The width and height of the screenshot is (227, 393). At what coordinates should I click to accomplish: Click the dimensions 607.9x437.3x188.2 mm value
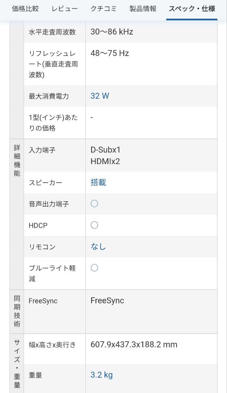(134, 344)
